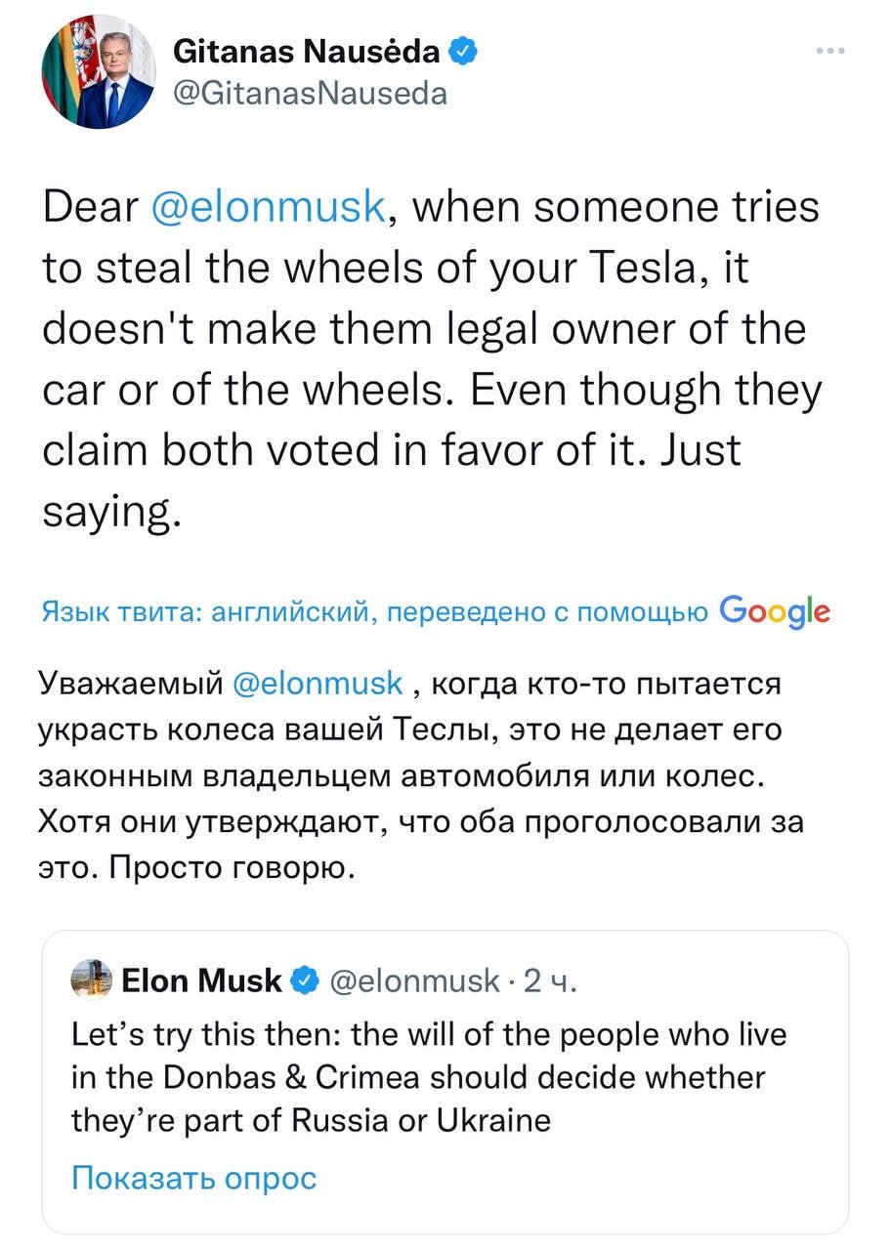This screenshot has height=1250, width=891.
Task: Expand the poll via 'Показать опрос'
Action: coord(194,1178)
